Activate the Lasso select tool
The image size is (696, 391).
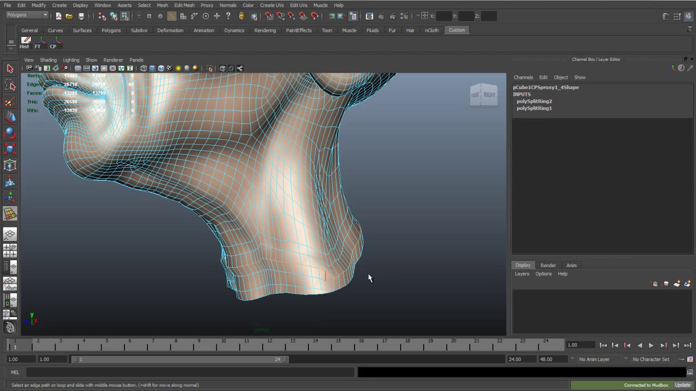tap(10, 85)
